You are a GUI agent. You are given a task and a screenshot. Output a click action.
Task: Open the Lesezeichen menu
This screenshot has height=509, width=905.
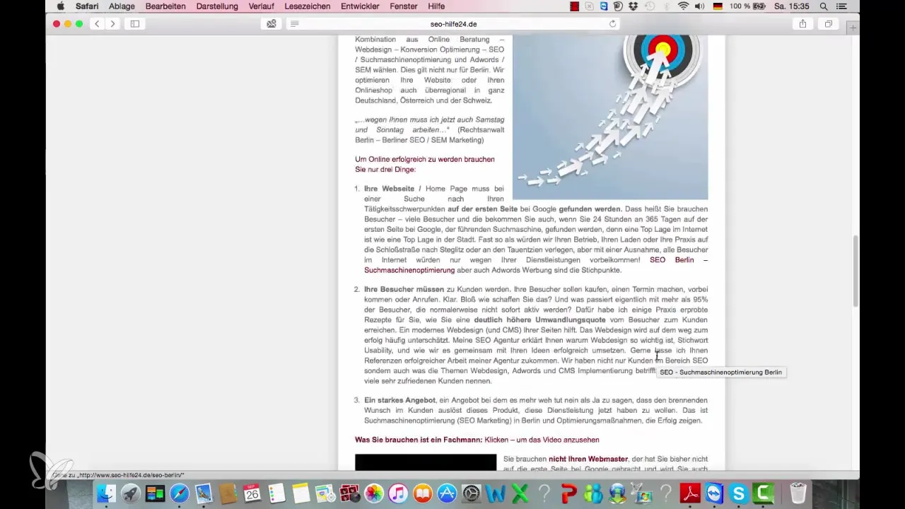pyautogui.click(x=307, y=6)
